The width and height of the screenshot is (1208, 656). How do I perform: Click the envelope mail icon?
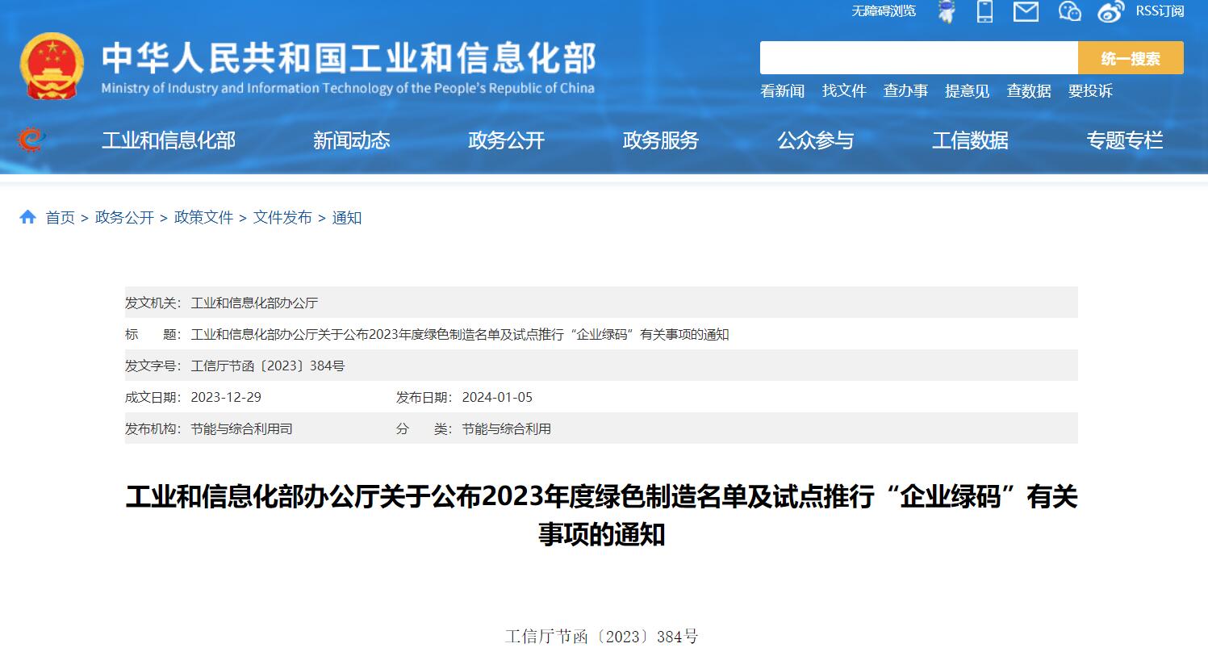(1026, 11)
